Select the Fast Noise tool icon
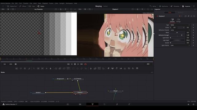Image resolution: width=197 pixels, height=110 pixels. point(21,68)
